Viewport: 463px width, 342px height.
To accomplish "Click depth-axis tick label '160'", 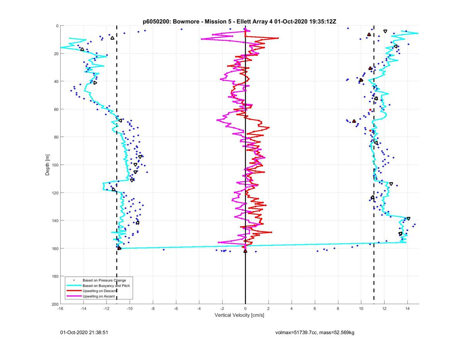I will click(x=55, y=248).
